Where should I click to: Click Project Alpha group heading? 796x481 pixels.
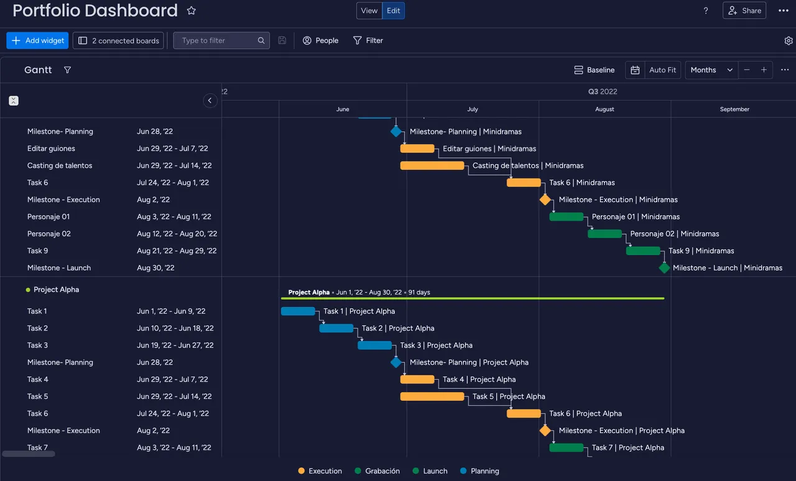56,289
